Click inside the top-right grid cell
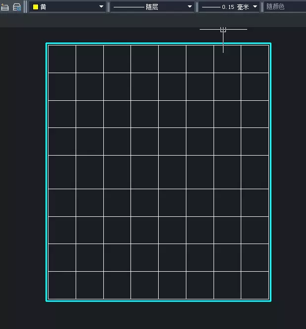This screenshot has width=306, height=329. (x=255, y=59)
